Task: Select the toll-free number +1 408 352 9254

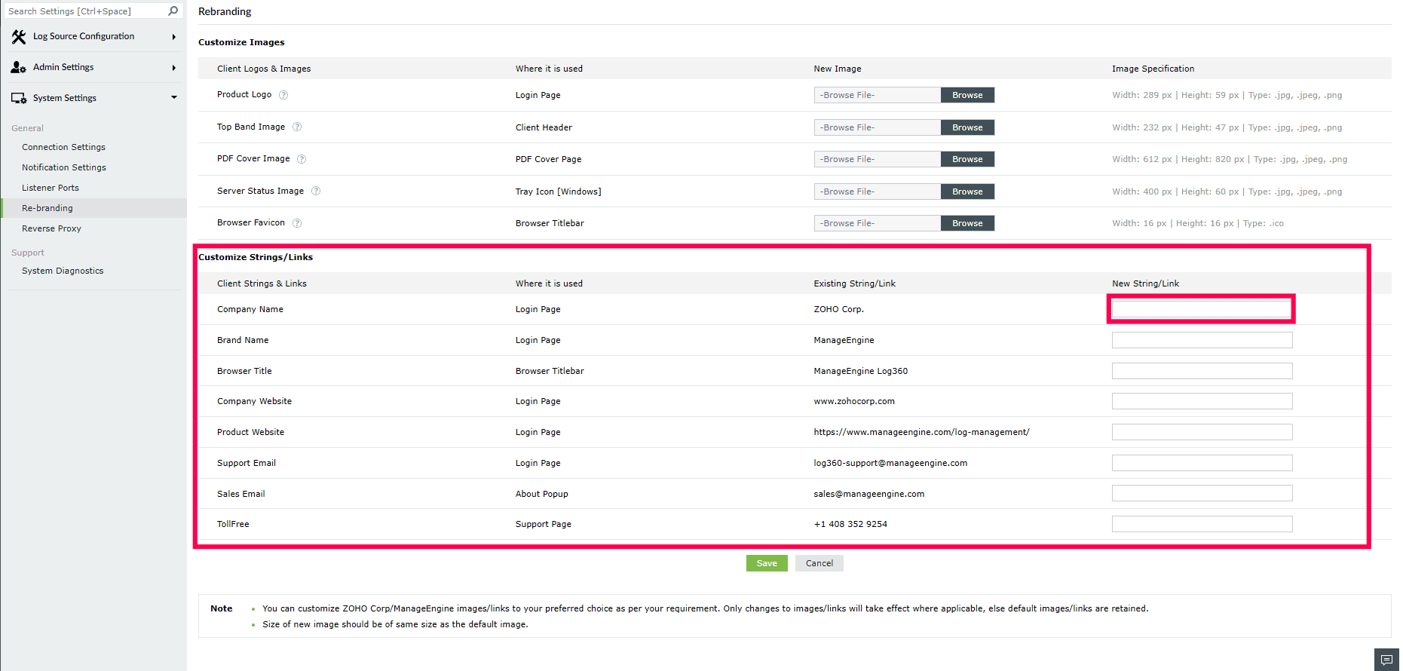Action: [x=850, y=524]
